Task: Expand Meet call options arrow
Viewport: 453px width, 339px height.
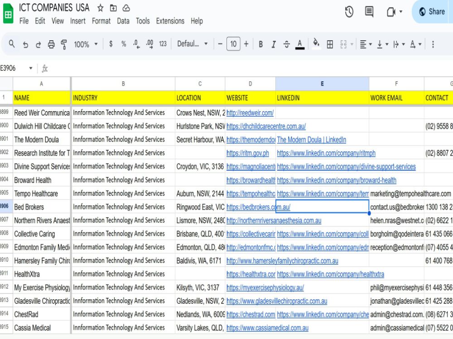Action: pos(401,12)
